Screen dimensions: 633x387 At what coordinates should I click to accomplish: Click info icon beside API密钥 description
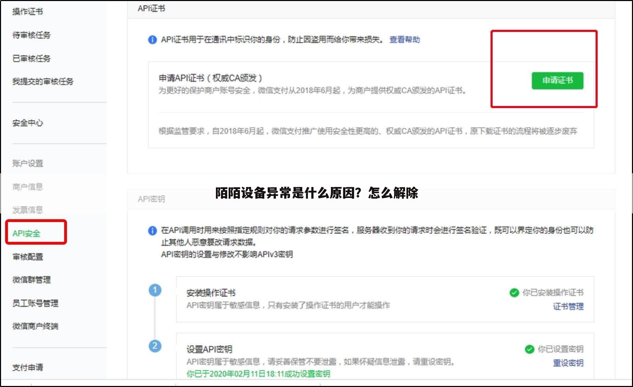(x=152, y=231)
